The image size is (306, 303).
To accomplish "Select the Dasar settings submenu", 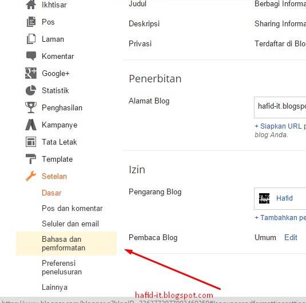I will [x=51, y=193].
